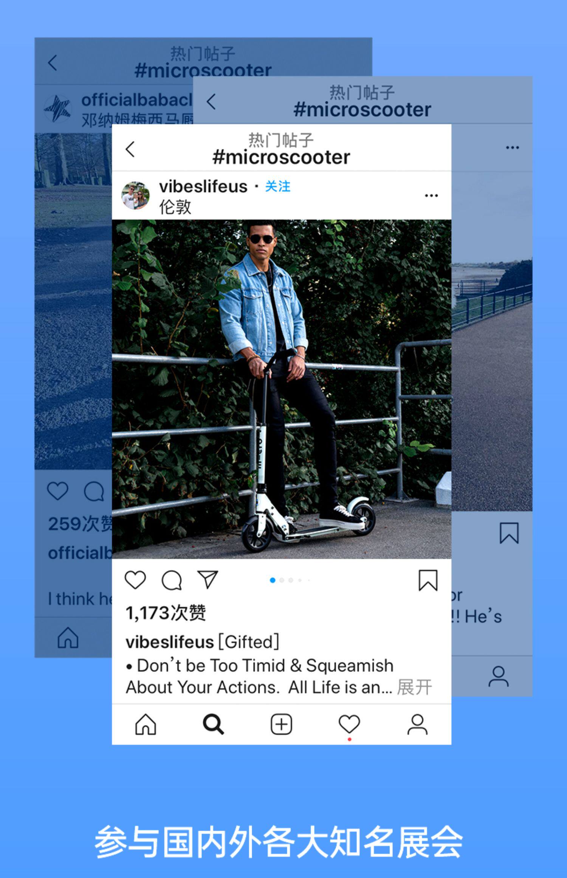Screen dimensions: 567x878
Task: Like the officialbabacl post on left card
Action: (x=57, y=491)
